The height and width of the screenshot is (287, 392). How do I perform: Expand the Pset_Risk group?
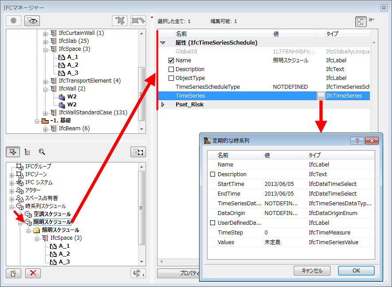[x=163, y=105]
